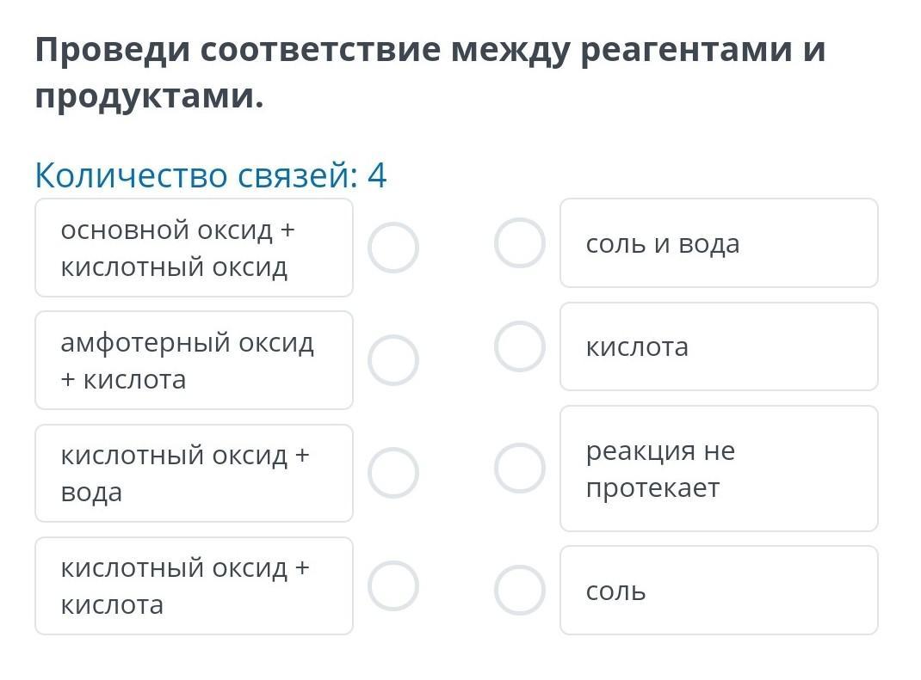Select circle beside 'амфотерный оксид + кислота'
Screen dimensions: 921x680
[x=393, y=360]
